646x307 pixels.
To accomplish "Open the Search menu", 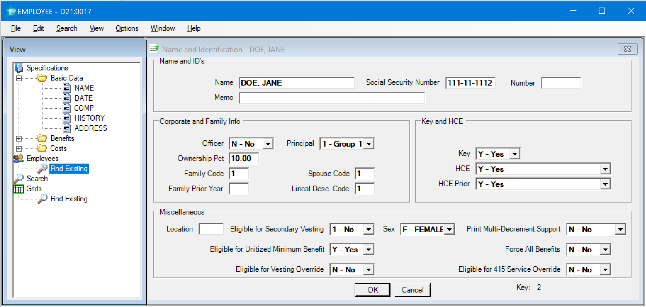I will point(67,28).
